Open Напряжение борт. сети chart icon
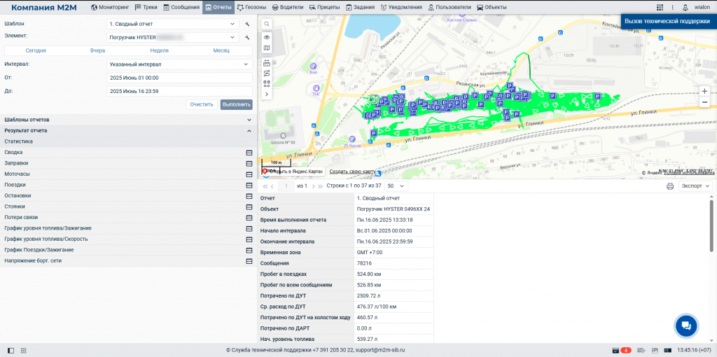Screen dimensions: 717x357 pyautogui.click(x=249, y=261)
